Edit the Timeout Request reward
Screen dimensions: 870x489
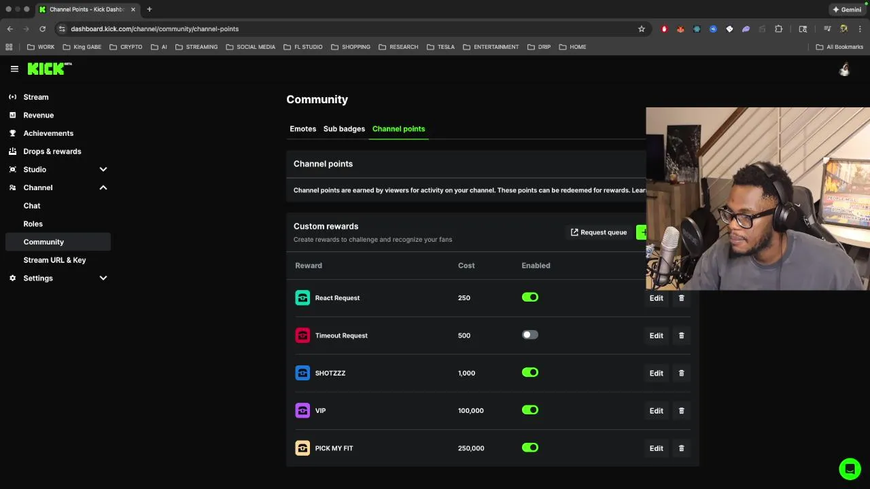point(656,336)
